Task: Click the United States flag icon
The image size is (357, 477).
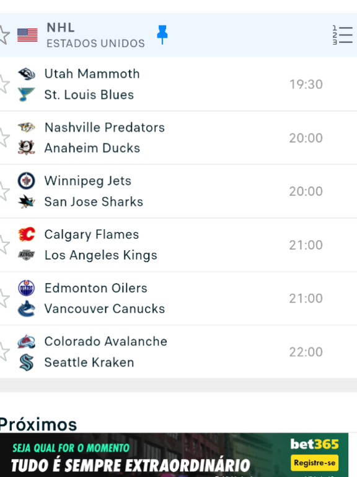Action: coord(27,35)
